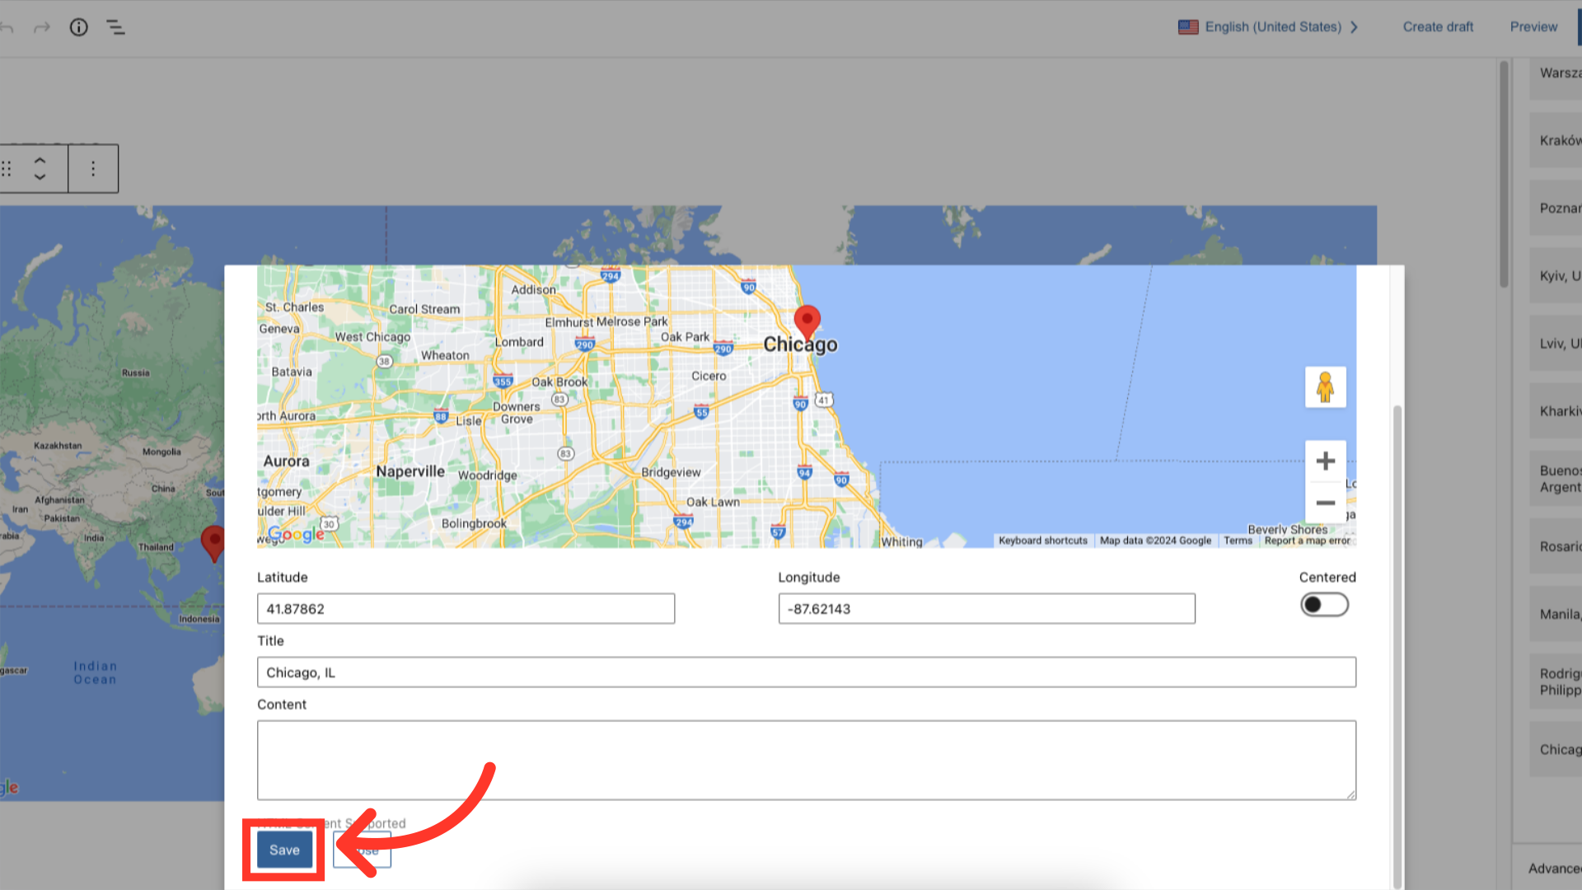1582x890 pixels.
Task: Click the block options three-dot icon
Action: [x=93, y=169]
